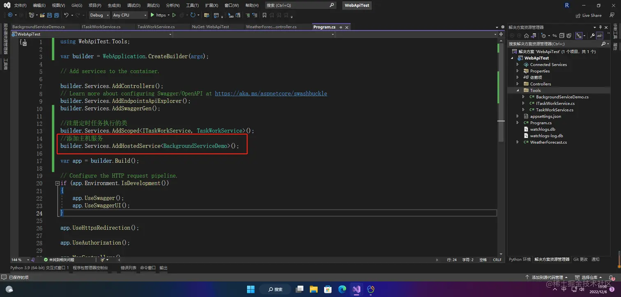Screen dimensions: 621x297
Task: Switch to the TaskWorkService.cs tab
Action: point(156,27)
